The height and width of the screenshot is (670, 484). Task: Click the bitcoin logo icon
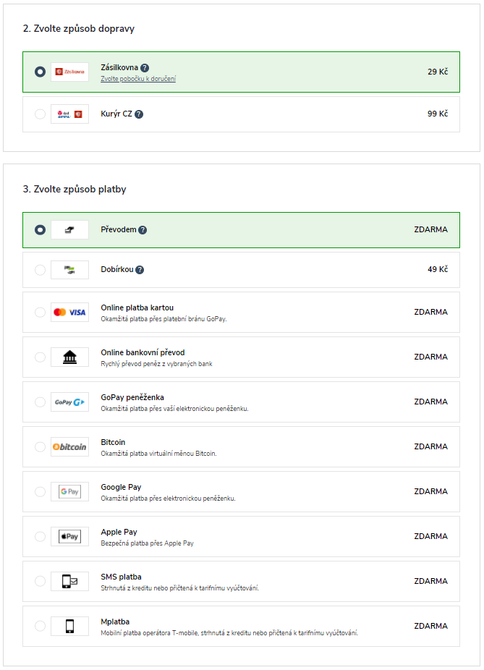click(69, 447)
